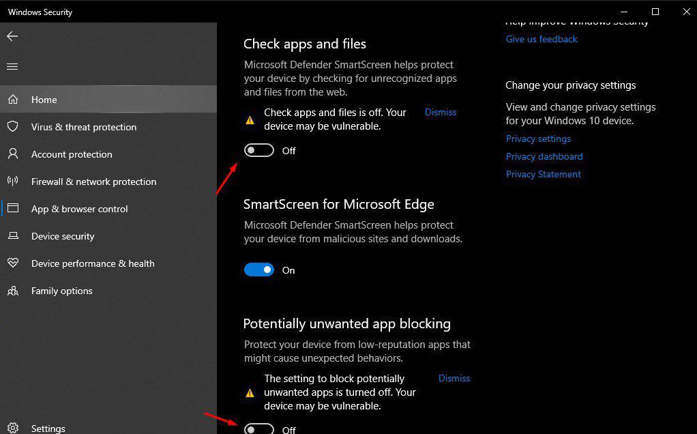Click Potentially unwanted app blocking heading
The height and width of the screenshot is (434, 697).
346,323
